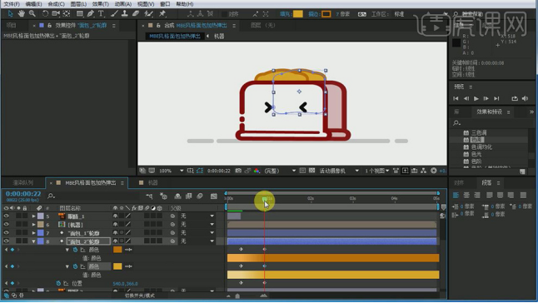Select the Unified Camera tool

click(56, 13)
